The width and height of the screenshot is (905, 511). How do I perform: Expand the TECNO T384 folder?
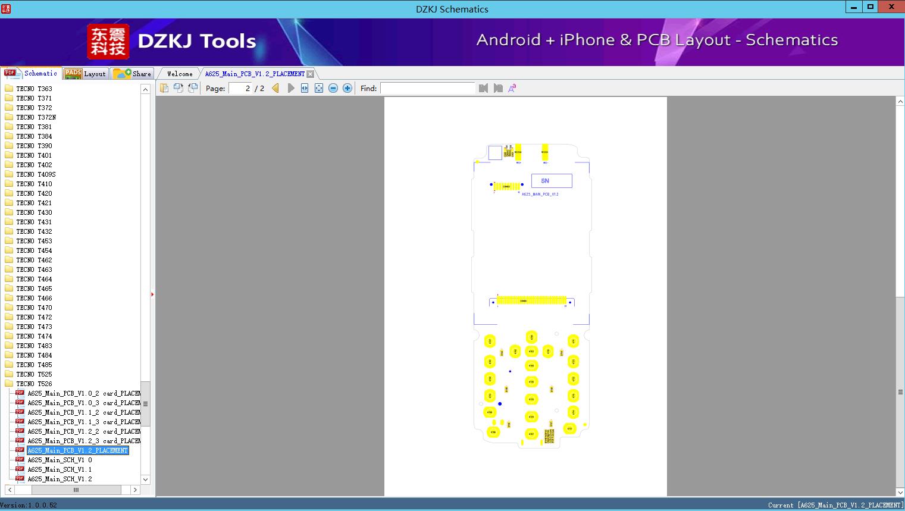(x=34, y=136)
